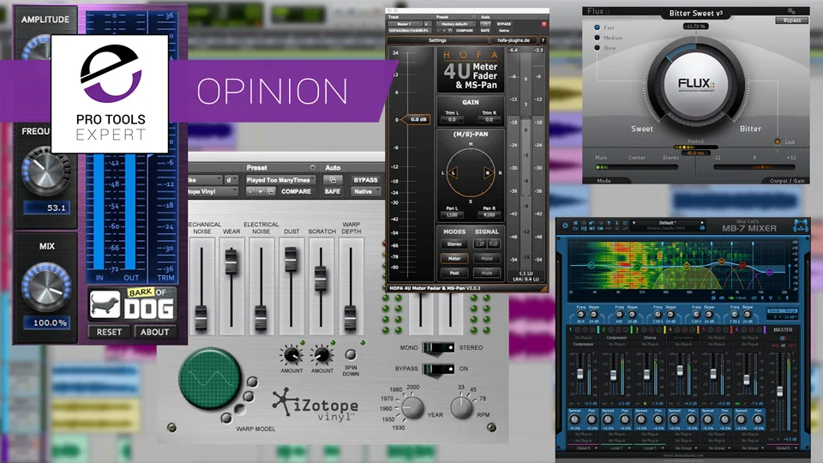Open the Native dropdown in Vinyl header
This screenshot has height=463, width=823.
click(x=365, y=191)
